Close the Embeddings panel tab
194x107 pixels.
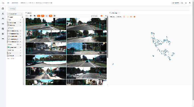click(119, 13)
